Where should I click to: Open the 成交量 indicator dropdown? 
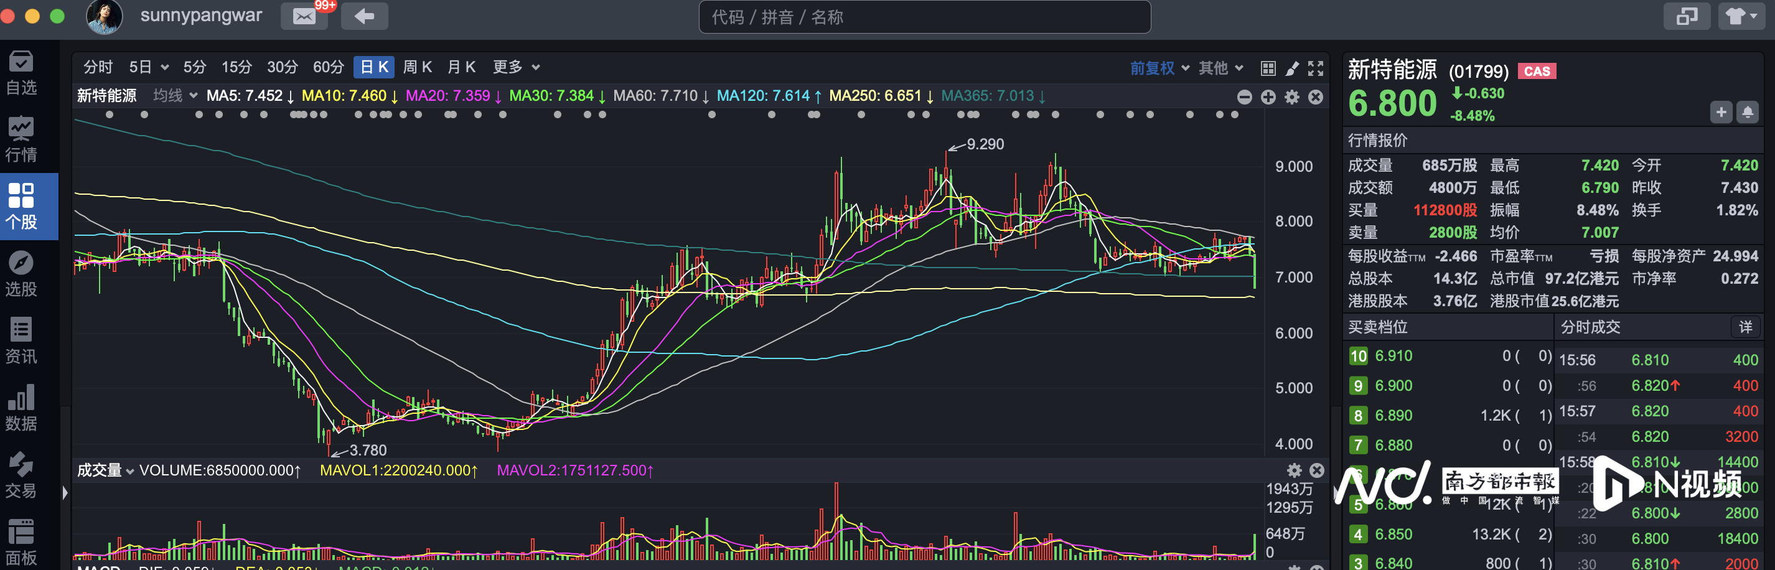coord(105,470)
